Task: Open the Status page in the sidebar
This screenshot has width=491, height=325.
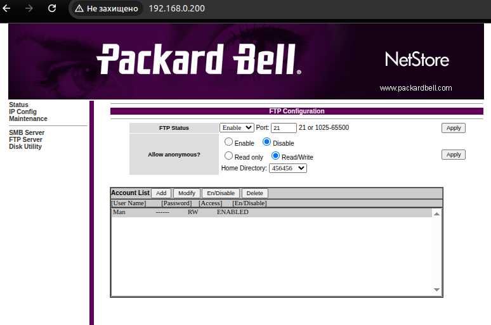Action: [x=18, y=105]
